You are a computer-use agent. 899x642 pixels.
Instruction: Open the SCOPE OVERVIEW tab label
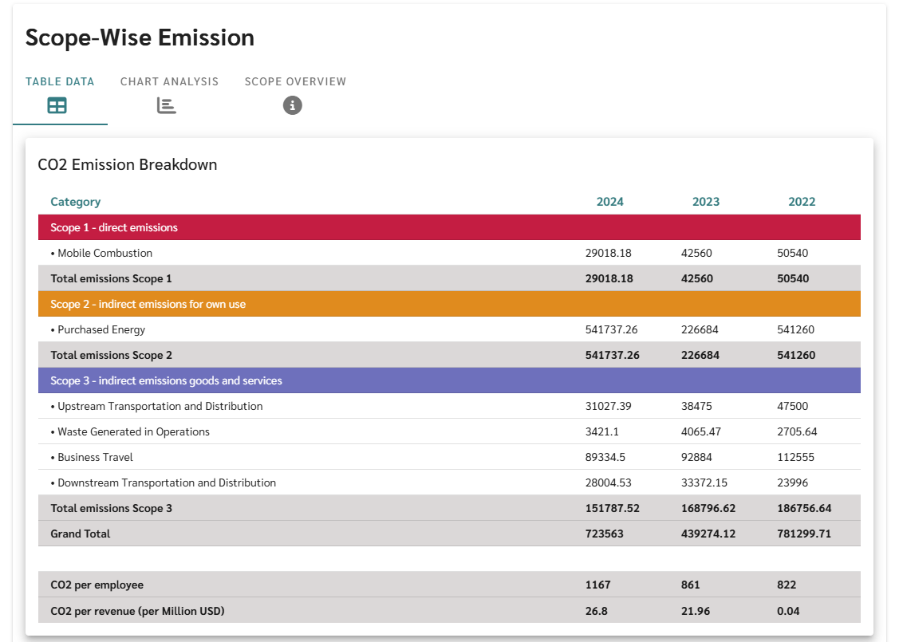[x=295, y=81]
